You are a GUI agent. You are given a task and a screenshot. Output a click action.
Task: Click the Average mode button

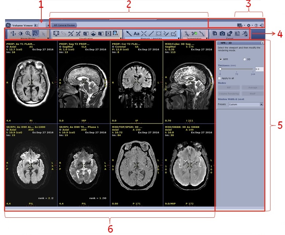point(252,87)
